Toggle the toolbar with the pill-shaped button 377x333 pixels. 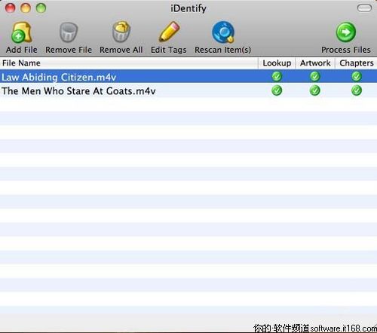(x=364, y=8)
